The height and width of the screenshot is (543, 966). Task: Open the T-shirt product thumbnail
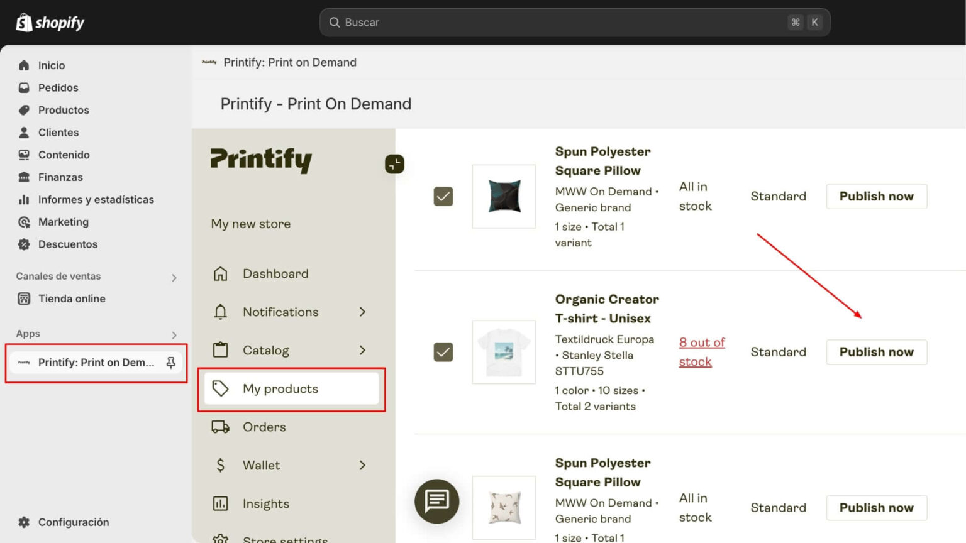[504, 352]
